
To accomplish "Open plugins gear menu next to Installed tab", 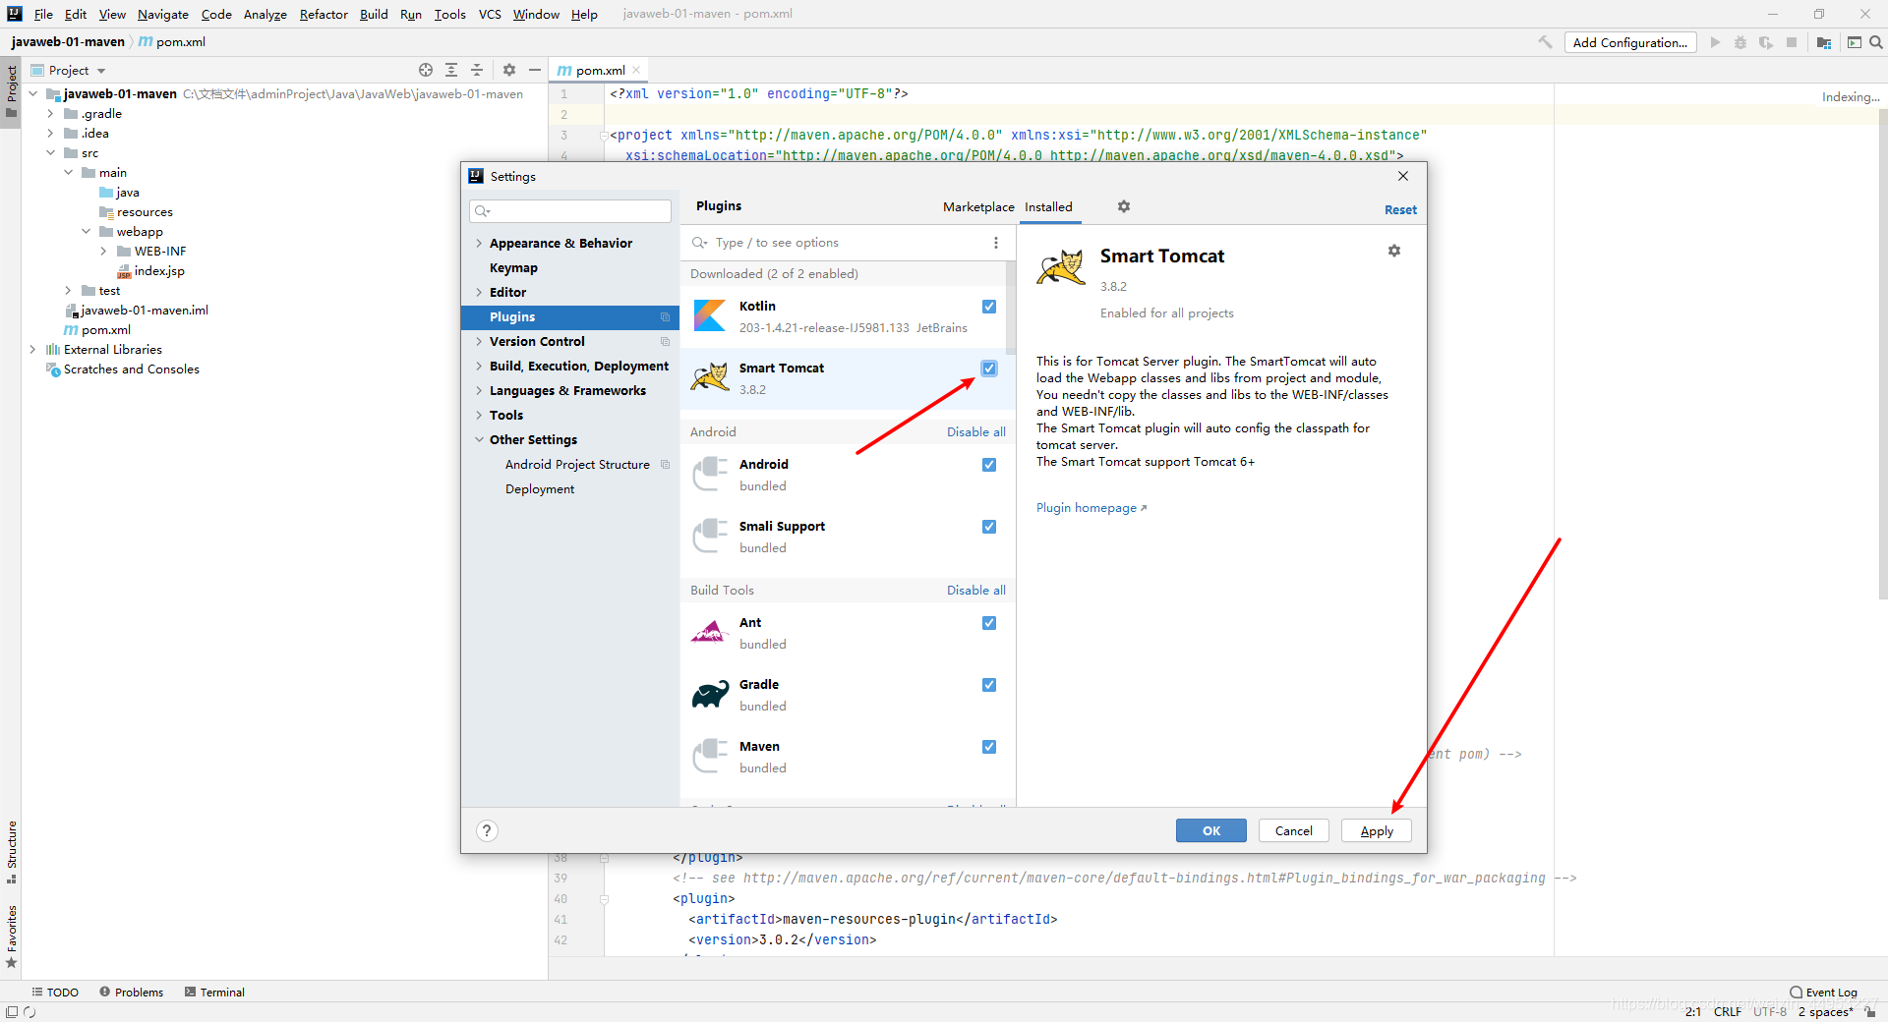I will (x=1124, y=206).
